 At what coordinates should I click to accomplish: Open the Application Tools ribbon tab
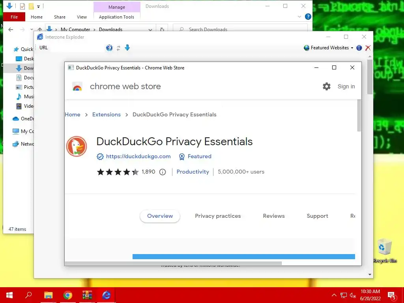(x=116, y=17)
